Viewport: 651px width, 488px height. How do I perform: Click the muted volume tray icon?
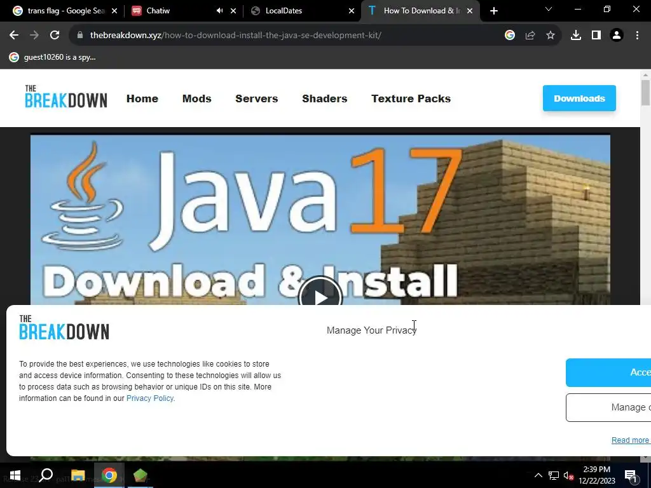coord(569,476)
